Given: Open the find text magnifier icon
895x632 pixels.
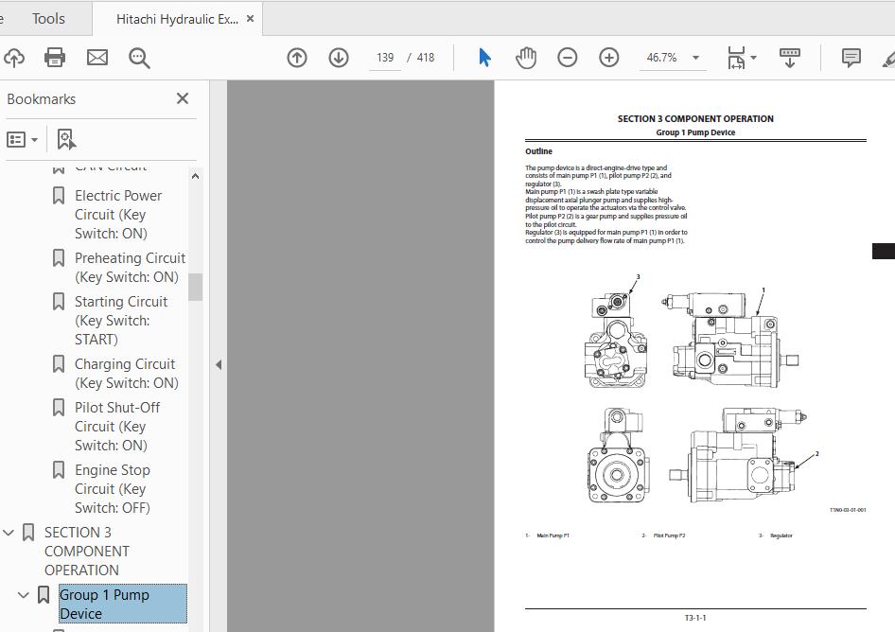Looking at the screenshot, I should [139, 58].
